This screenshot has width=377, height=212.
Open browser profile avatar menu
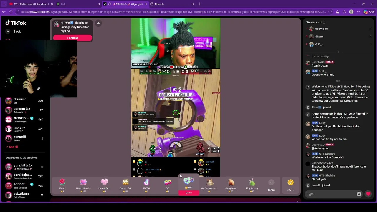tap(351, 12)
